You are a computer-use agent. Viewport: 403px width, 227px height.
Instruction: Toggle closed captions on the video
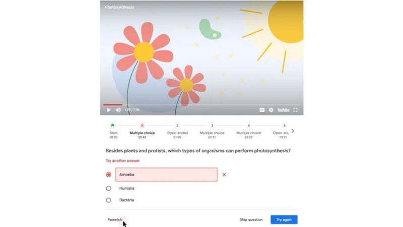pyautogui.click(x=261, y=110)
